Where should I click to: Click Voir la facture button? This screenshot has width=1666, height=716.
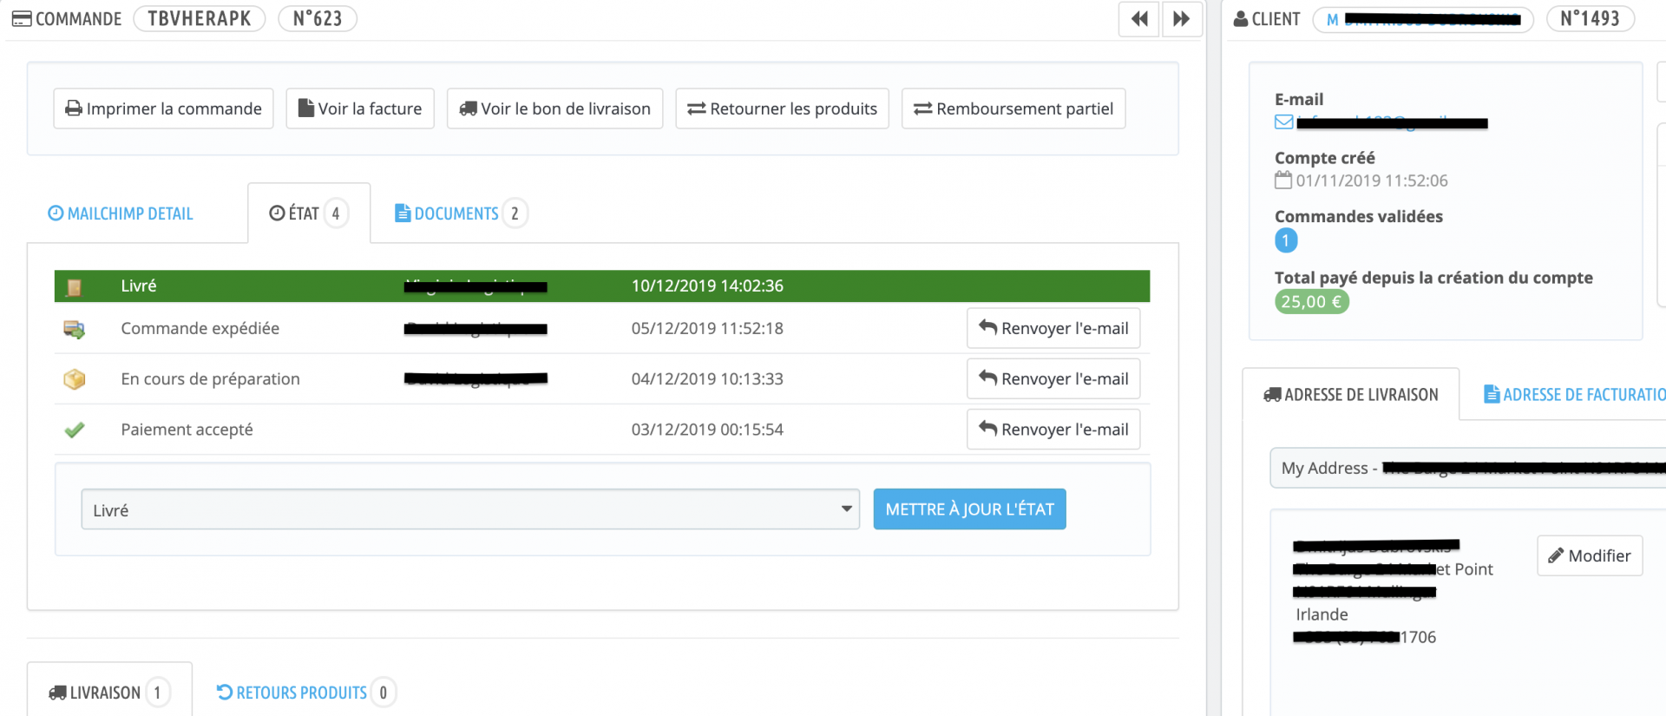pyautogui.click(x=360, y=108)
